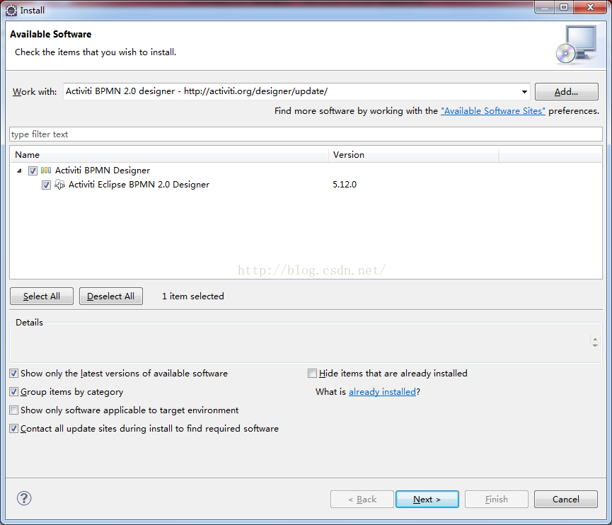Click the help question mark icon

(x=24, y=498)
